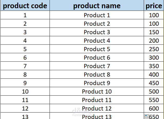Click the Auto Fill Options icon
Viewport: 164px width, 119px height.
tap(147, 117)
